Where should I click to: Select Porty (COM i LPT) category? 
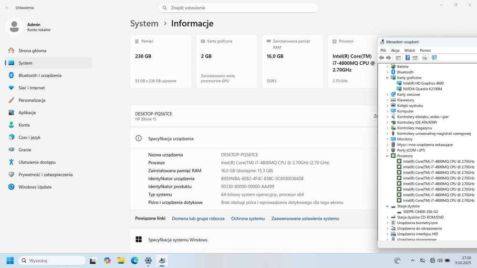pos(411,150)
